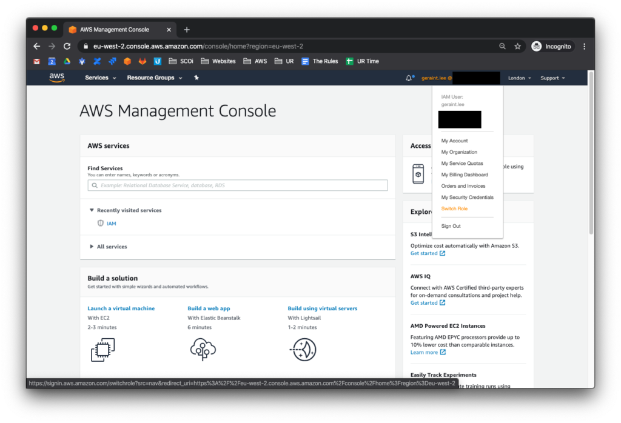
Task: Open UR Time bookmark
Action: (x=363, y=61)
